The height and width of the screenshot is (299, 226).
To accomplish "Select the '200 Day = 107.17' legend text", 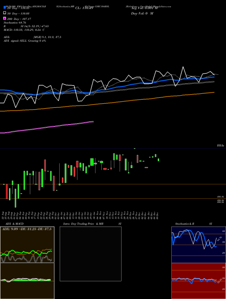I will [x=19, y=19].
